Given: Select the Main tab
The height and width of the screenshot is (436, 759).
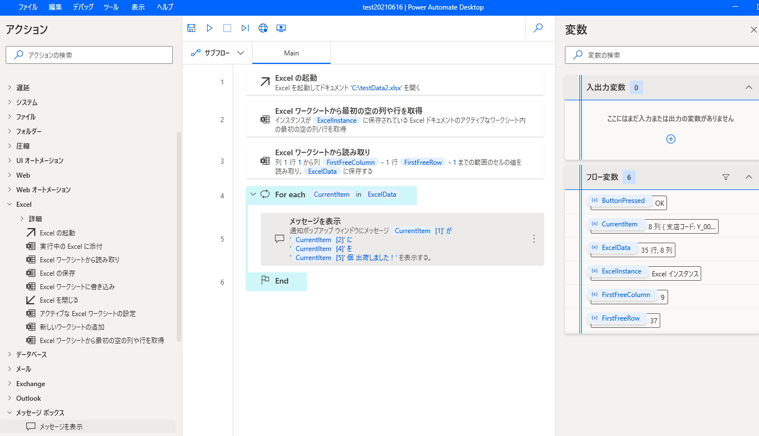Looking at the screenshot, I should point(291,53).
